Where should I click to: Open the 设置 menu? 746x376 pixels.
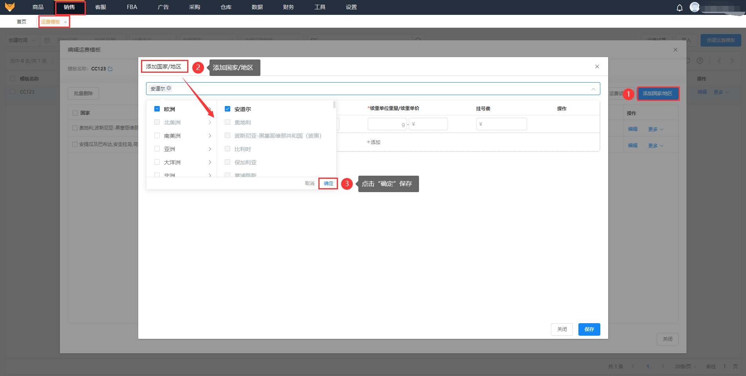[x=351, y=7]
